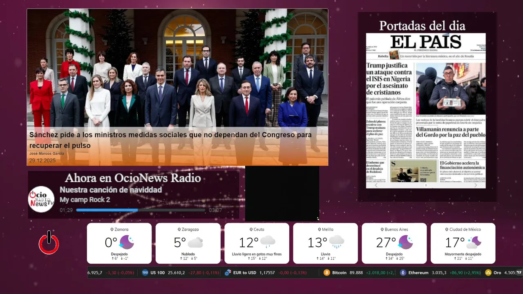This screenshot has width=523, height=294.
Task: Click the 'My camp Rock 2' artist text
Action: pyautogui.click(x=85, y=200)
